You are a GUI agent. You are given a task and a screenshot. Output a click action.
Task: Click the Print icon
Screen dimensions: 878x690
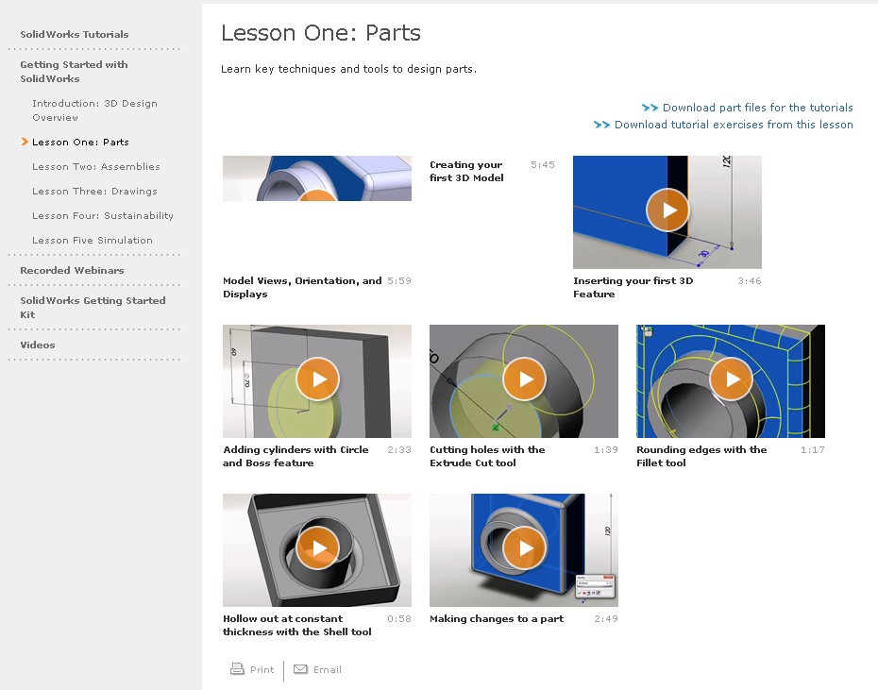pos(237,669)
